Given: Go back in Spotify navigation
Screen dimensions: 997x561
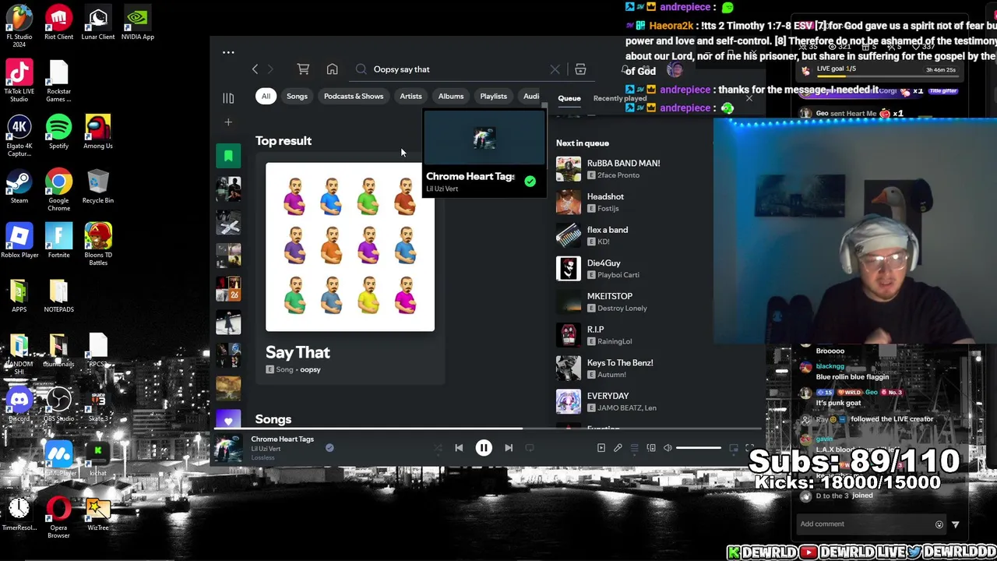Looking at the screenshot, I should pyautogui.click(x=255, y=69).
